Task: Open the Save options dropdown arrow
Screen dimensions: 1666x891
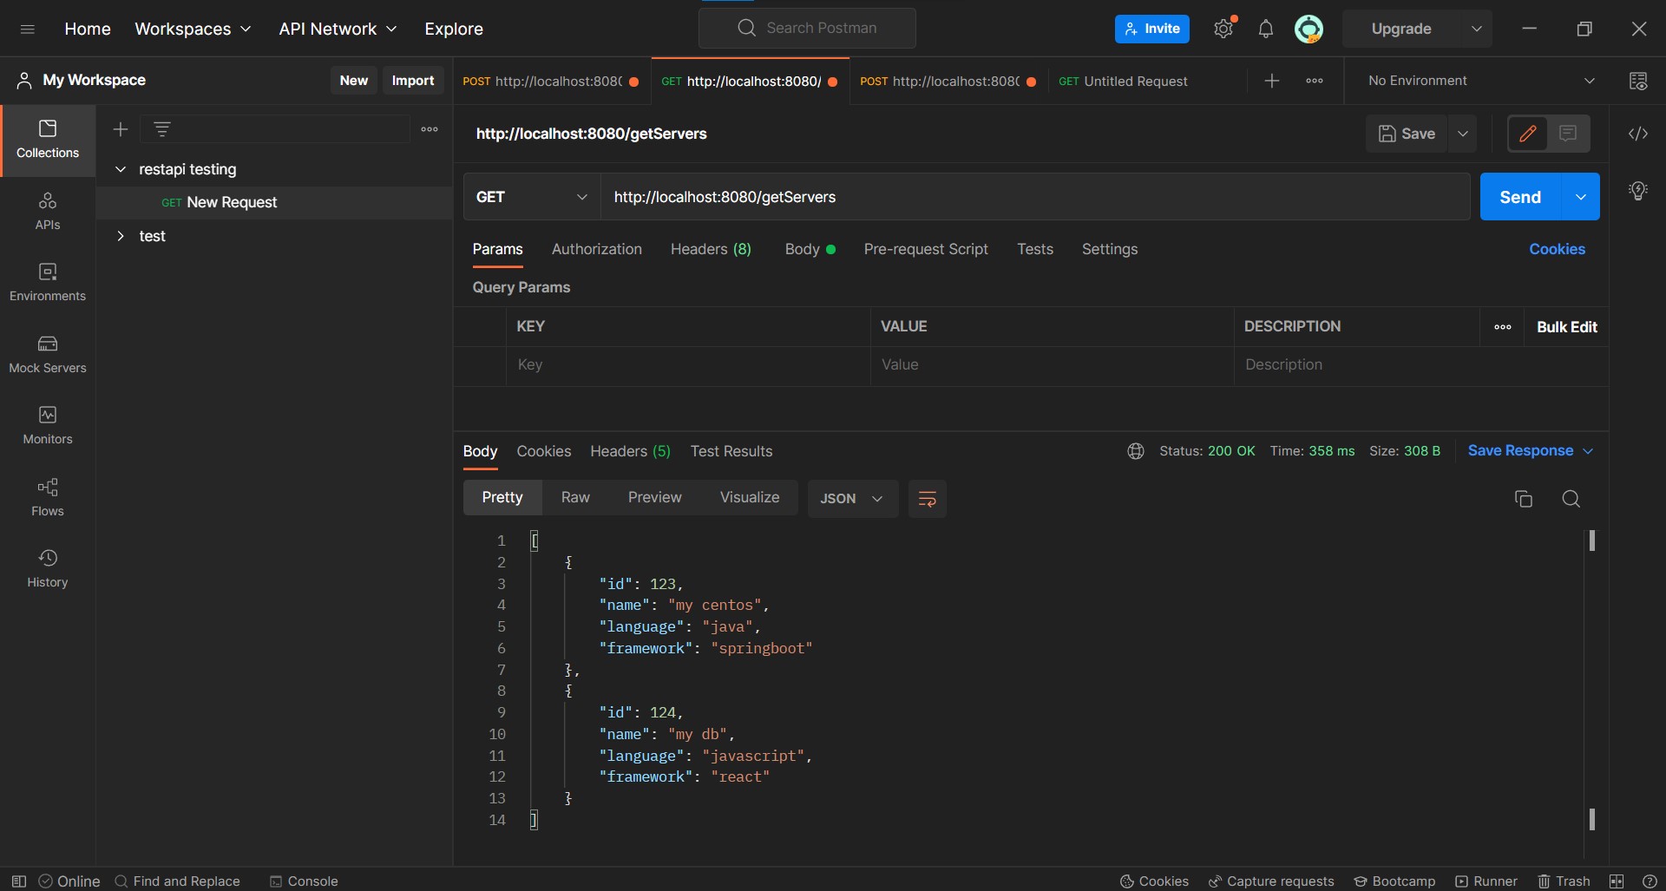Action: pos(1463,134)
